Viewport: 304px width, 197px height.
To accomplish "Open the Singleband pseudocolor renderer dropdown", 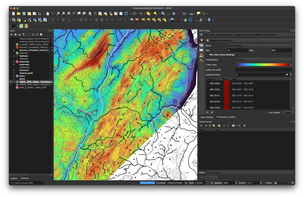I will pyautogui.click(x=249, y=40).
